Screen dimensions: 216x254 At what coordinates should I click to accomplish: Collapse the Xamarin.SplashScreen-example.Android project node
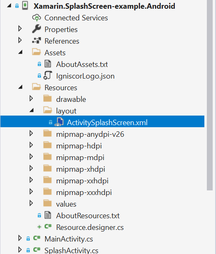(x=9, y=6)
